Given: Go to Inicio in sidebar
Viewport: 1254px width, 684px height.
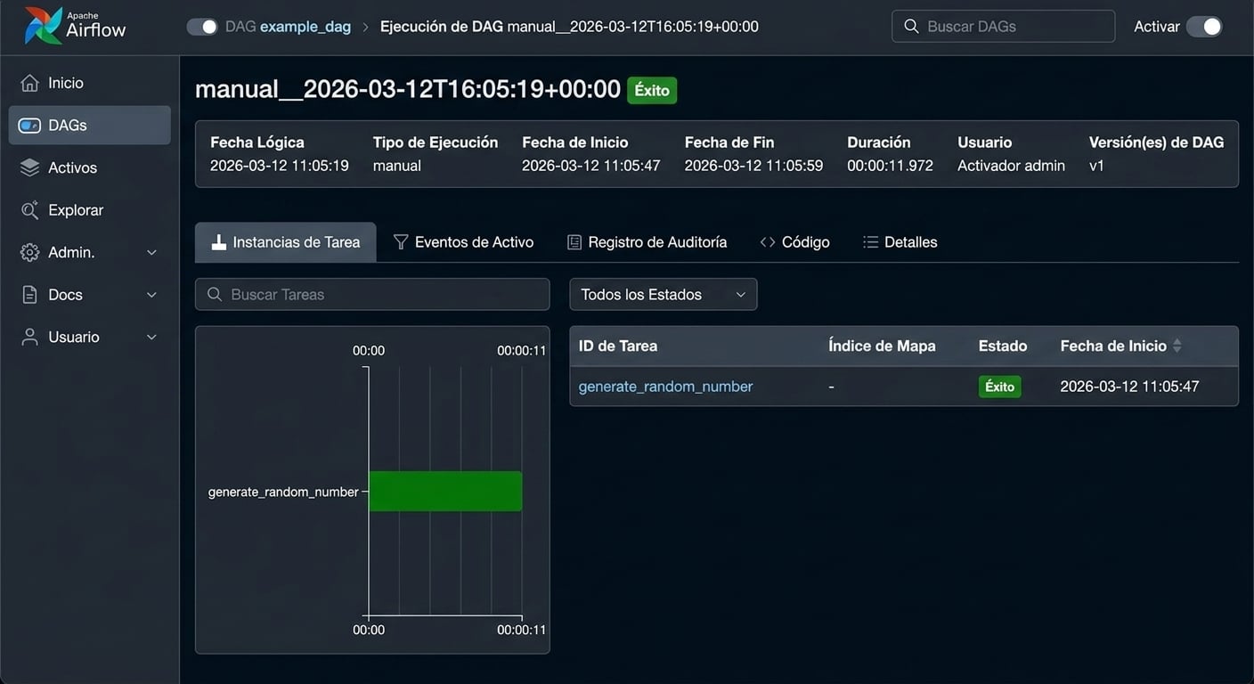Looking at the screenshot, I should tap(89, 83).
